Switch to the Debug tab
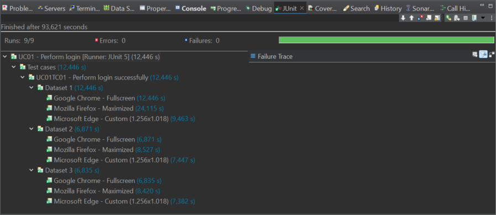The width and height of the screenshot is (496, 215). click(x=258, y=8)
